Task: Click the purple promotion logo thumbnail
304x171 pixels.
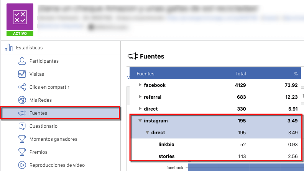Action: tap(20, 18)
